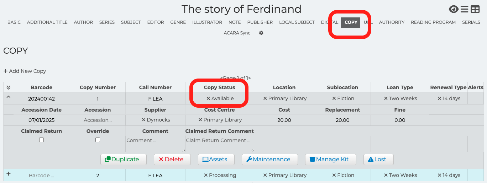Click Add New Copy link

25,71
